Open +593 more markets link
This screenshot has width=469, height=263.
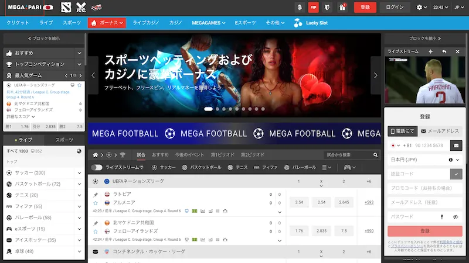pos(369,202)
